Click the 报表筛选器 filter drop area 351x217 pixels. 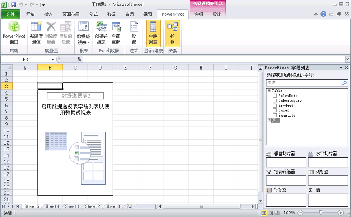286,180
